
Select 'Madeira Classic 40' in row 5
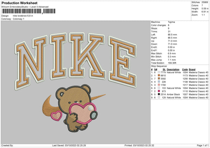click(x=198, y=85)
